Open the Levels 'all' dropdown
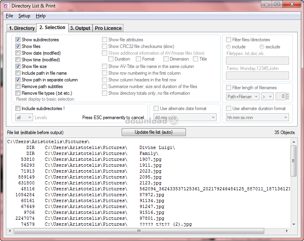The height and width of the screenshot is (241, 304). point(24,118)
